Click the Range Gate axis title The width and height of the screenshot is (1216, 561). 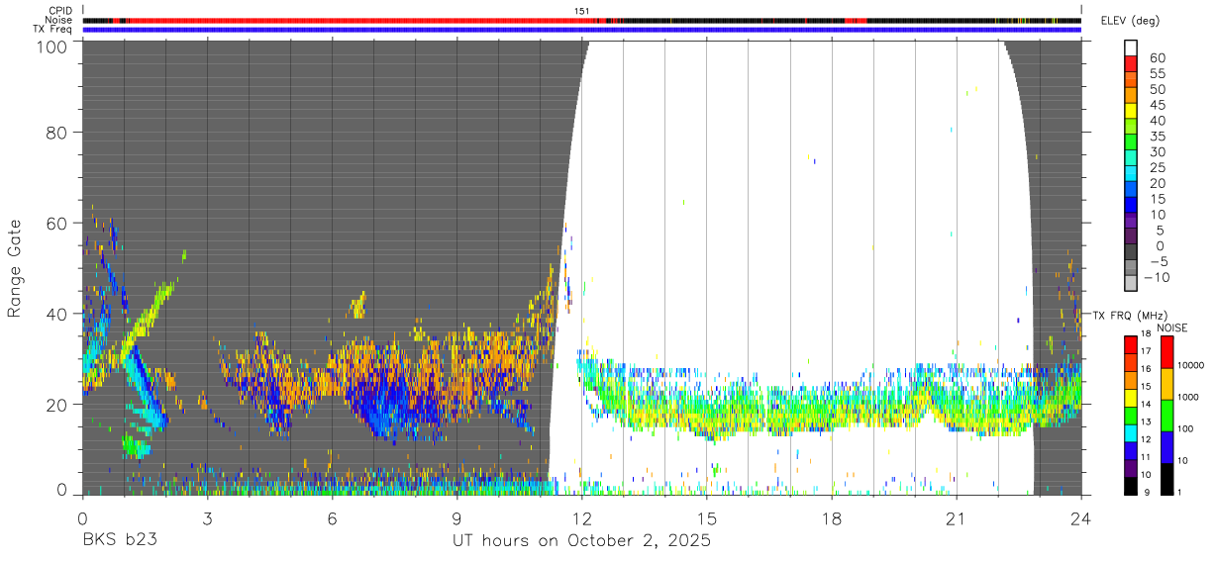click(x=14, y=267)
